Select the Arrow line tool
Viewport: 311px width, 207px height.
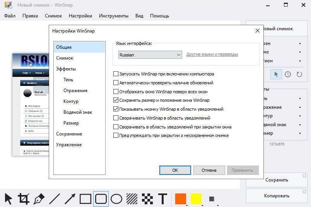coord(70,198)
